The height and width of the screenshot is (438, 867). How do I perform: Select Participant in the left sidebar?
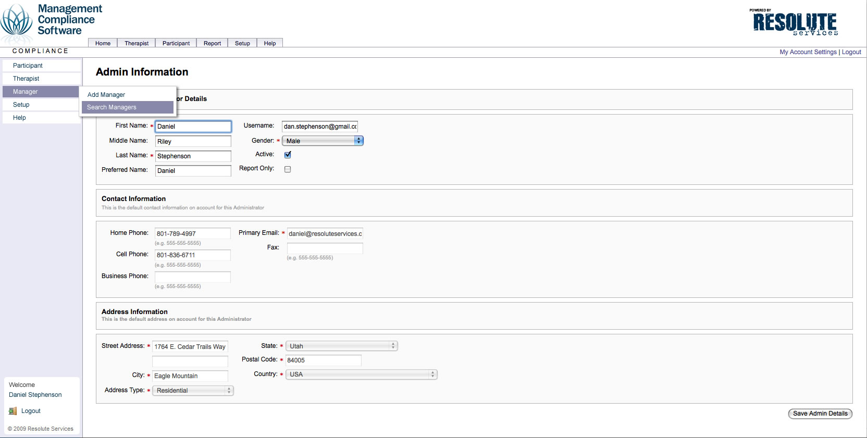tap(41, 66)
